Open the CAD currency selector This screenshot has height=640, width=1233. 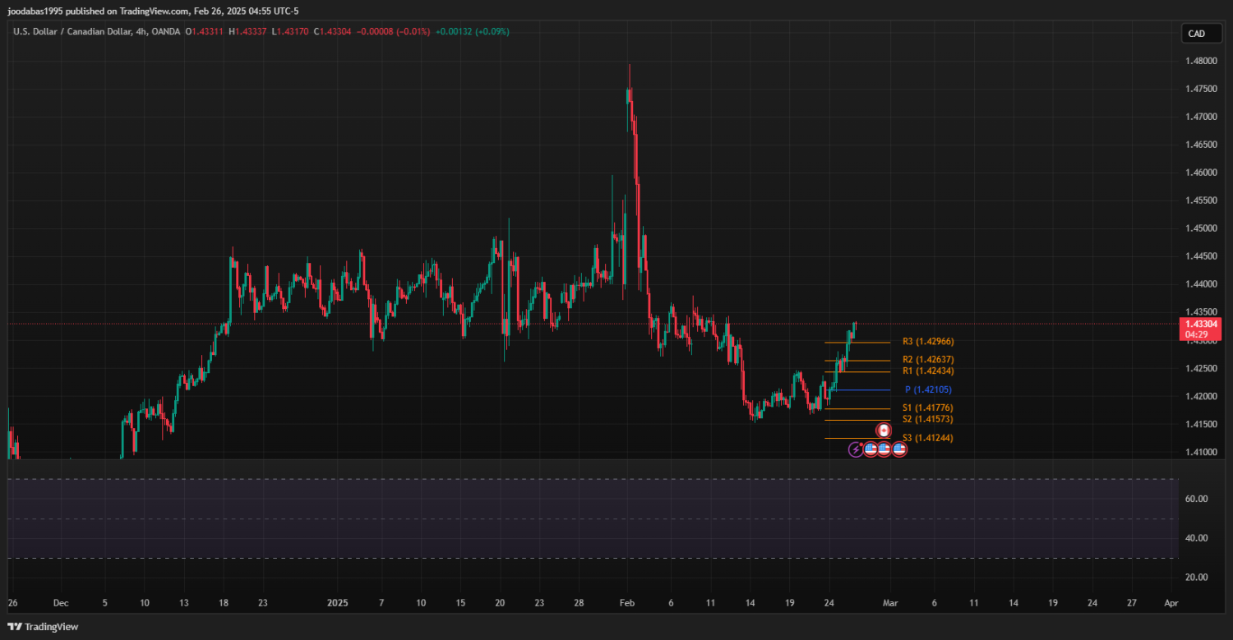click(1196, 34)
